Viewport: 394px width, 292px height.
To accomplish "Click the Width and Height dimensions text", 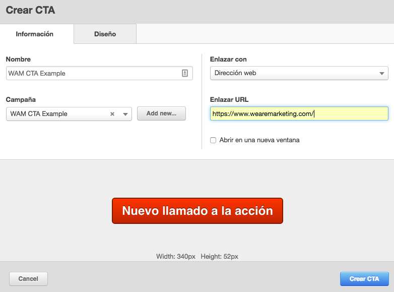I will (x=197, y=257).
